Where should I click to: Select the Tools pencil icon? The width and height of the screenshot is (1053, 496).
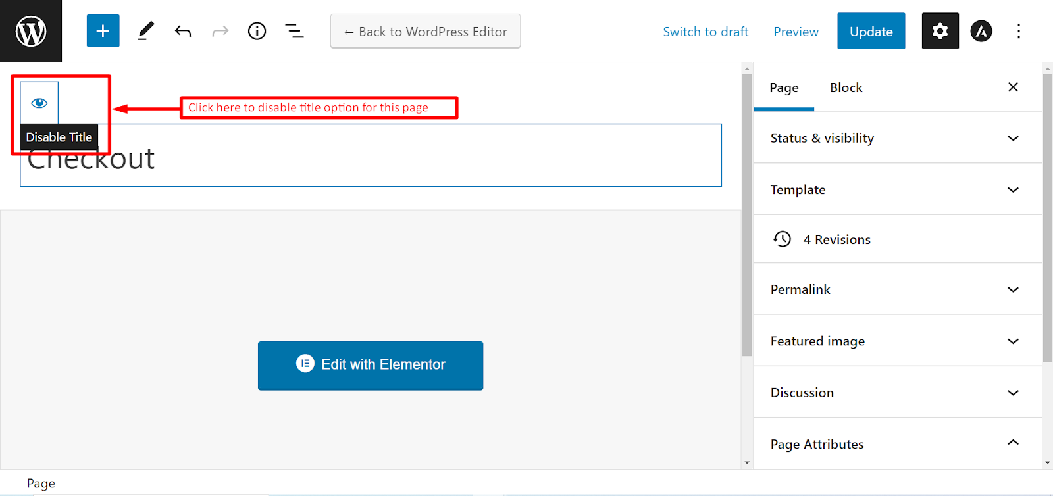pyautogui.click(x=145, y=31)
